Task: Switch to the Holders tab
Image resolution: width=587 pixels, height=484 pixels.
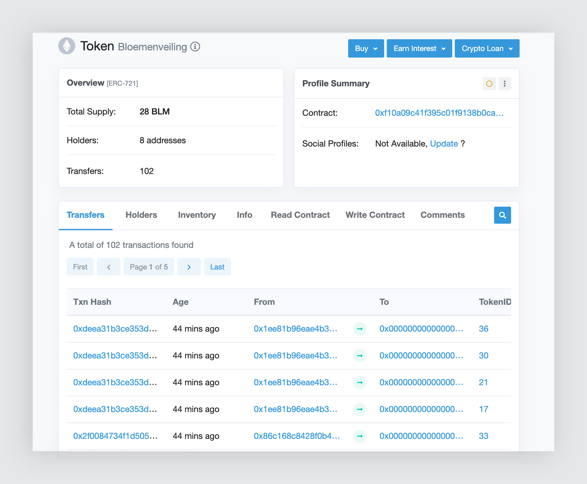Action: (141, 215)
